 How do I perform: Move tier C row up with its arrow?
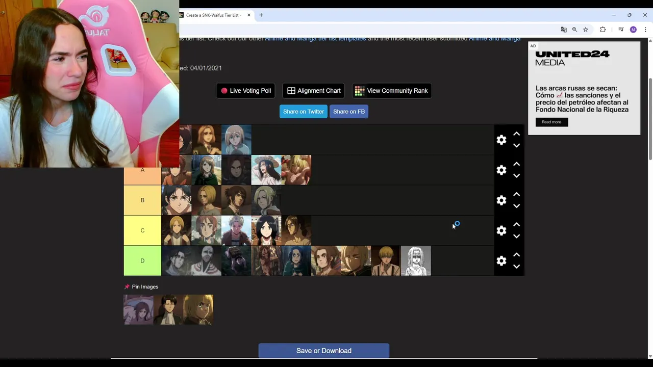pyautogui.click(x=516, y=224)
